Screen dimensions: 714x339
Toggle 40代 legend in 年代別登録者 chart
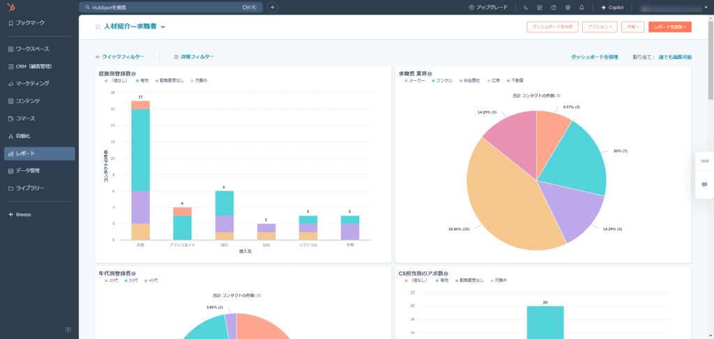[151, 280]
